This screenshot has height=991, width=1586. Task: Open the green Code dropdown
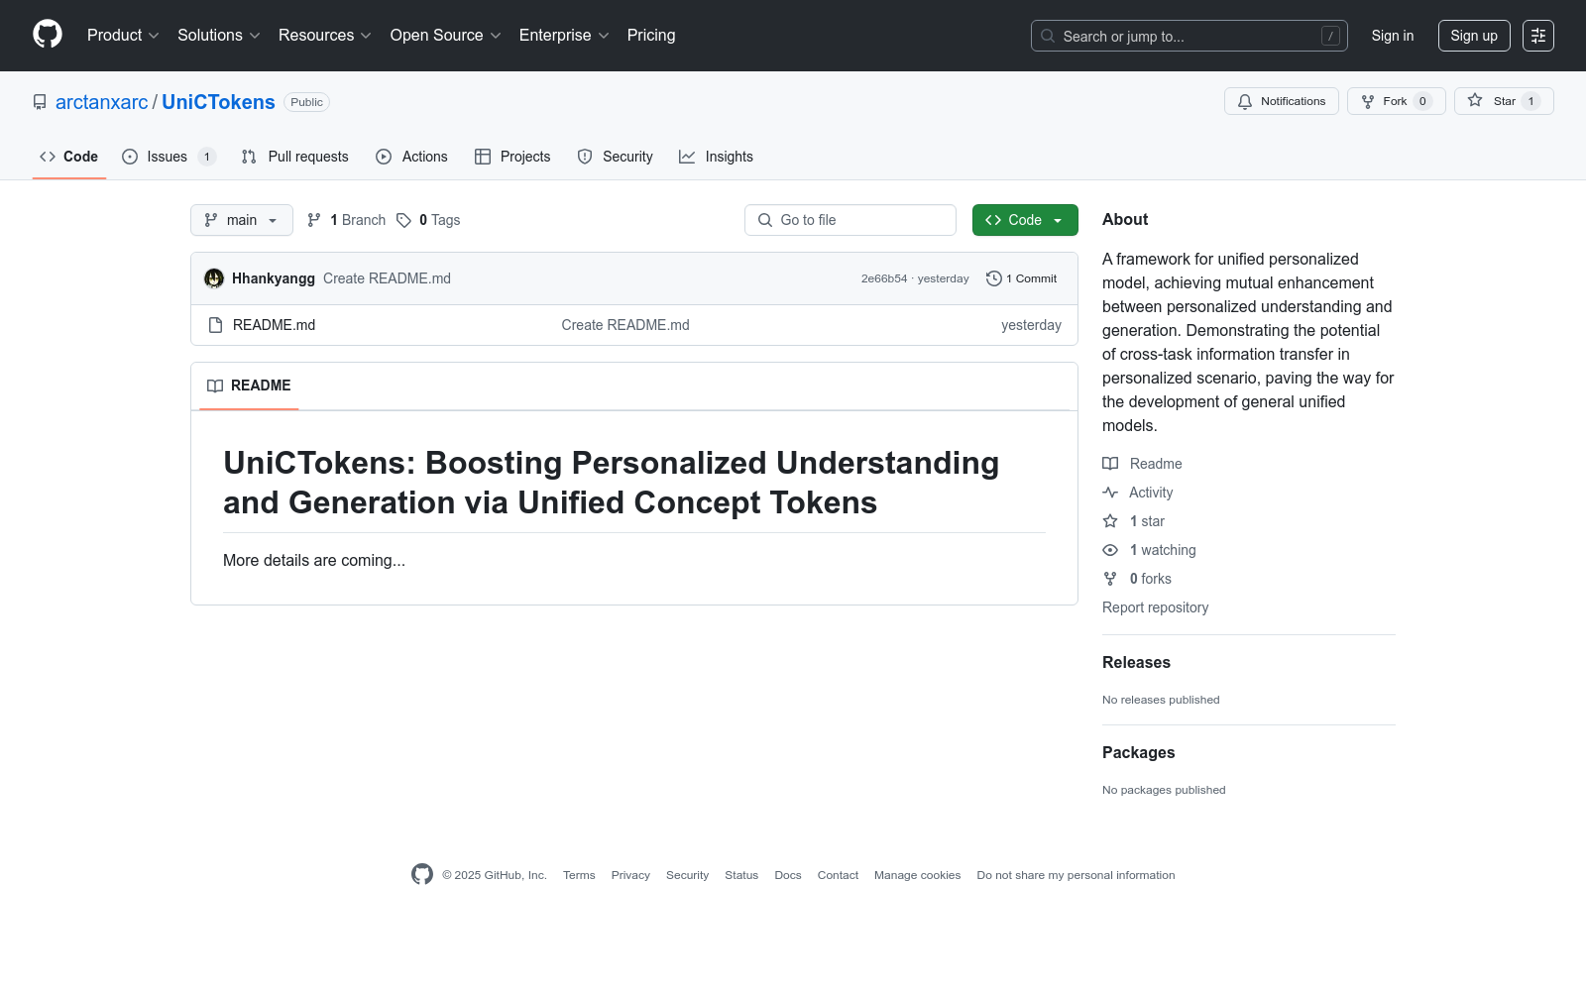(1025, 220)
